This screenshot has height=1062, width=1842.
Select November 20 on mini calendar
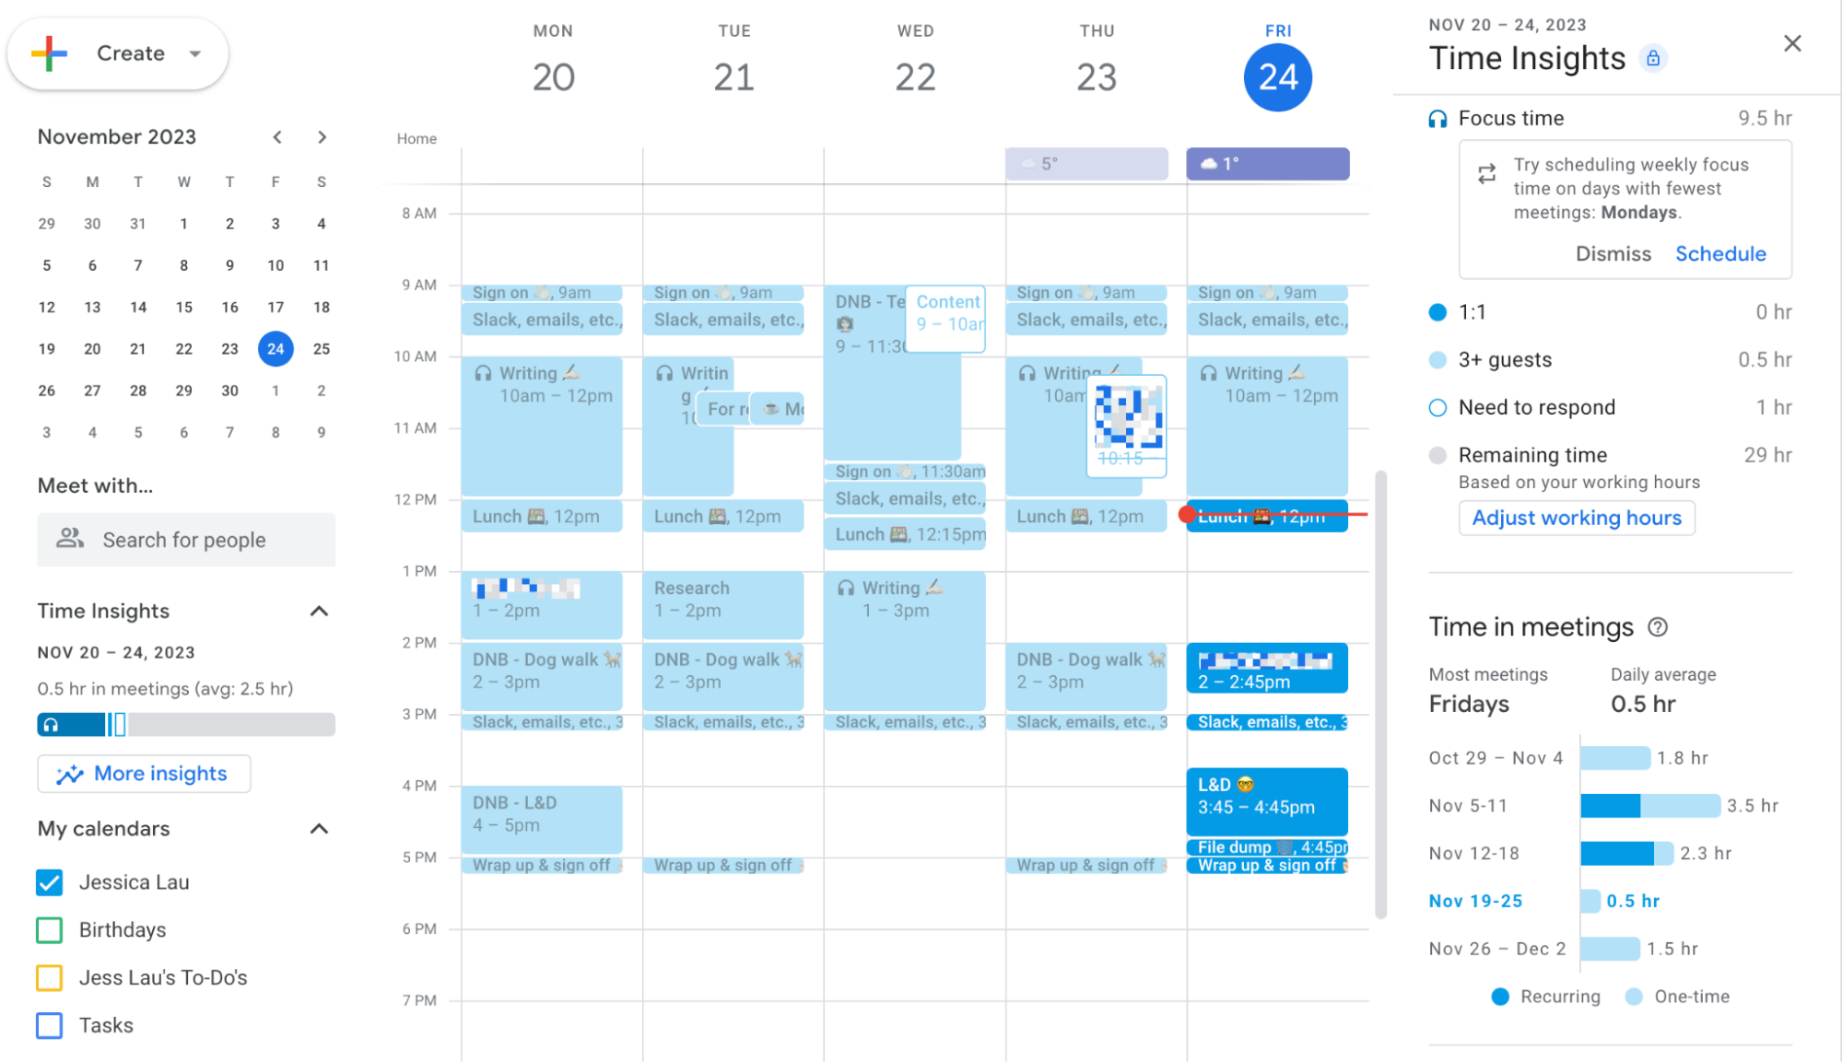click(x=91, y=349)
